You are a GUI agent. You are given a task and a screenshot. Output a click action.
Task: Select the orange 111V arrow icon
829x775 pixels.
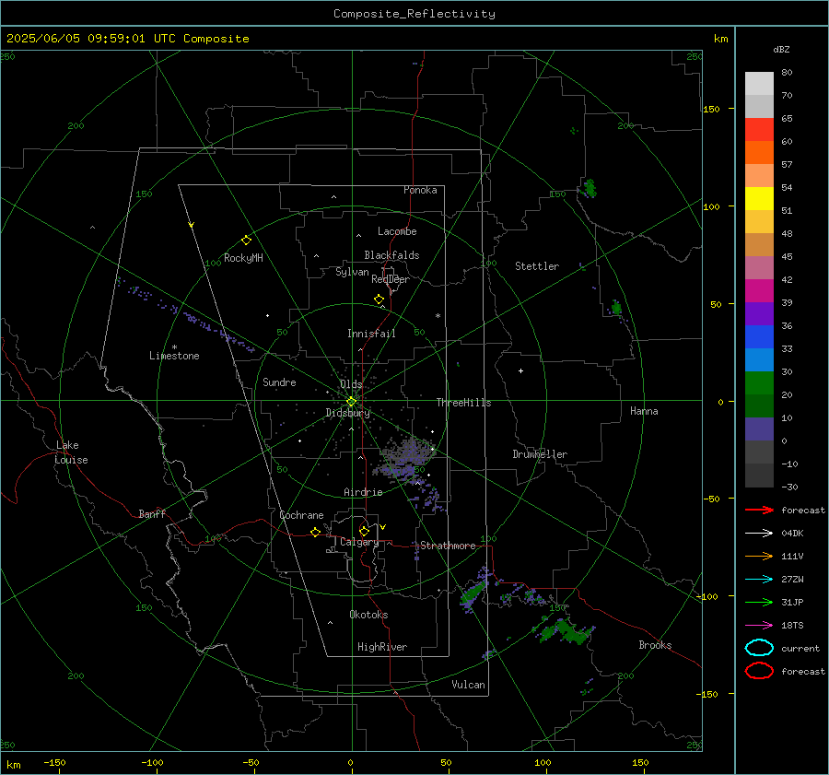pyautogui.click(x=759, y=556)
